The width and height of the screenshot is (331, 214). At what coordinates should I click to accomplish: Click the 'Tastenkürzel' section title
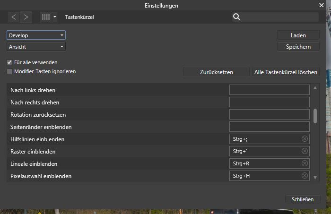click(x=79, y=17)
